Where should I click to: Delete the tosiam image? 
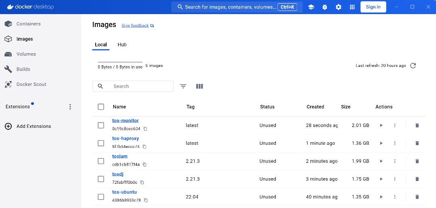coord(417,161)
